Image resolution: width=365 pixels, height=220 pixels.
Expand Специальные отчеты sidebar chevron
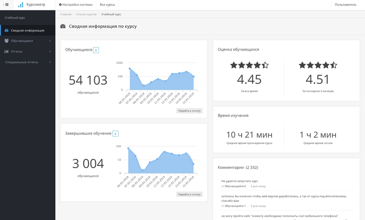[50, 62]
